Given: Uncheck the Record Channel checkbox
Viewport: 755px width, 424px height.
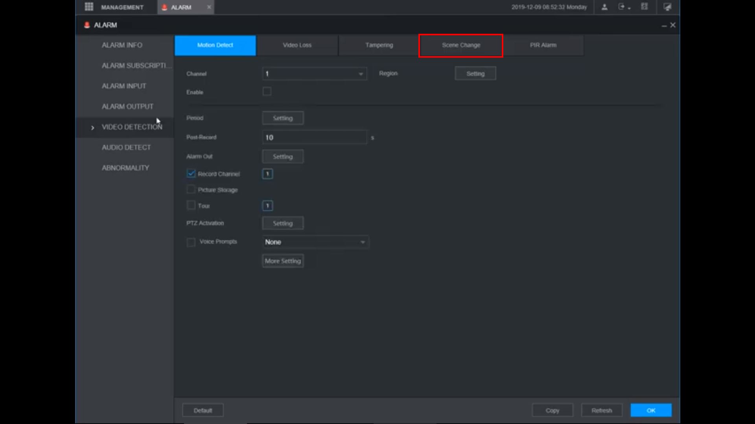Looking at the screenshot, I should click(x=191, y=174).
